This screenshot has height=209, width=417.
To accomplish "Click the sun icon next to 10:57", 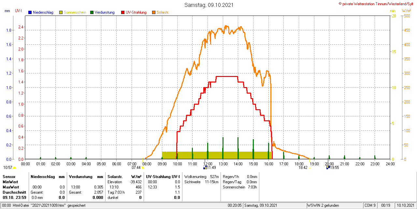I will coord(14,168).
